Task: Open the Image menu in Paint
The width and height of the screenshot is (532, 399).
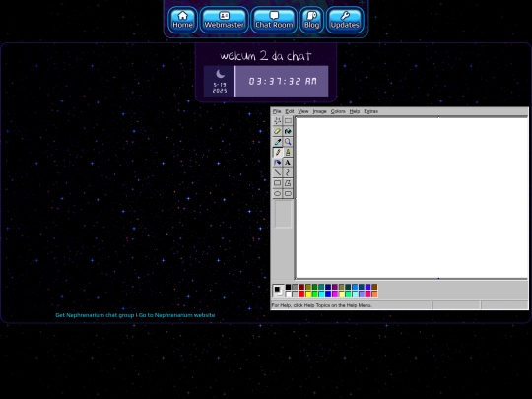Action: tap(319, 111)
